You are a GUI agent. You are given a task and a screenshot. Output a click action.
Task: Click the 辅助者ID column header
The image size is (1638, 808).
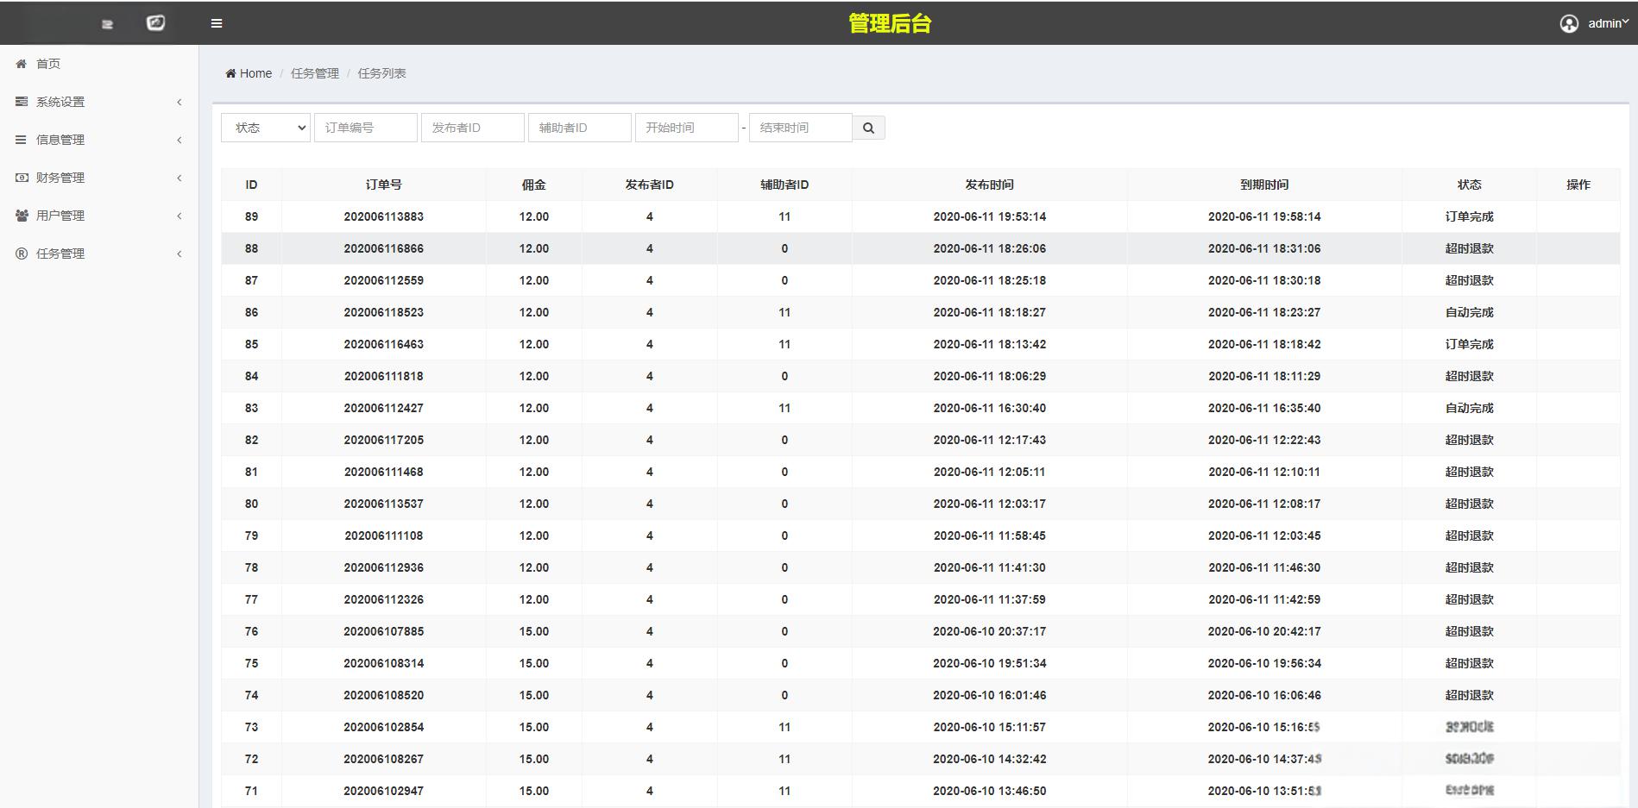784,185
